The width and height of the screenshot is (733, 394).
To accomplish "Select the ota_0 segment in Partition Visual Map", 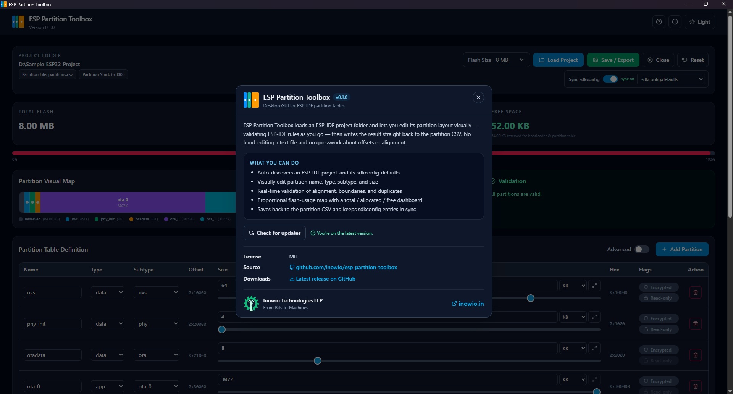I will (x=123, y=202).
